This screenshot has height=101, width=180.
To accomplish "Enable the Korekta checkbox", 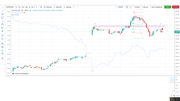I will (x=134, y=7).
